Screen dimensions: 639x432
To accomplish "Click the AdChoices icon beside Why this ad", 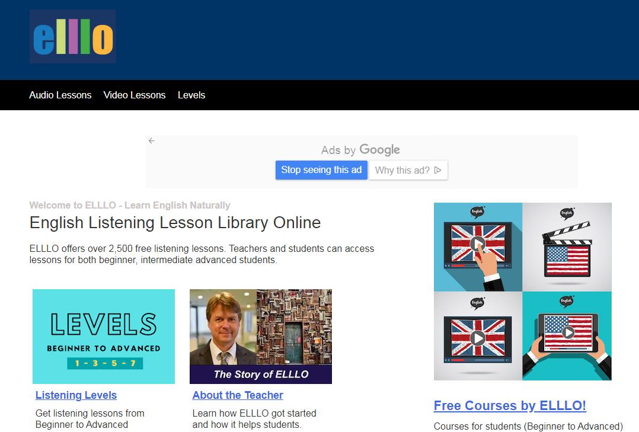I will tap(438, 170).
